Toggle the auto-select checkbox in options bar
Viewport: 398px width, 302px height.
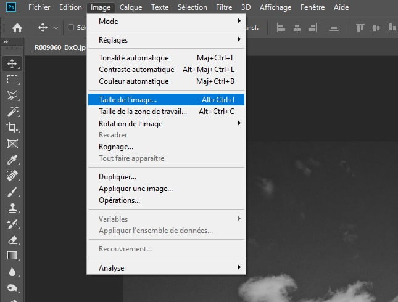click(71, 28)
